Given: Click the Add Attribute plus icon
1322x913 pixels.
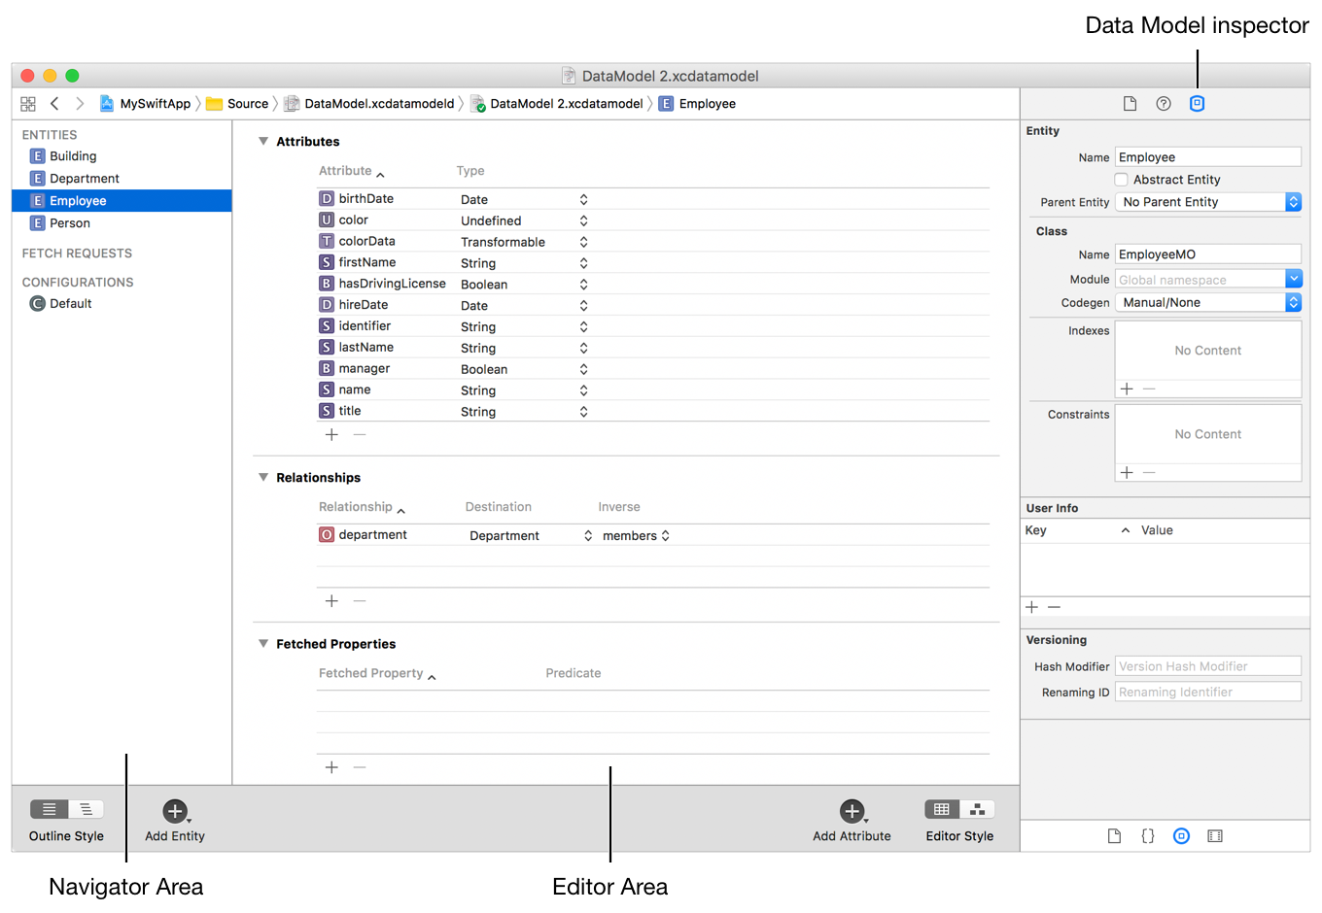Looking at the screenshot, I should click(x=852, y=811).
